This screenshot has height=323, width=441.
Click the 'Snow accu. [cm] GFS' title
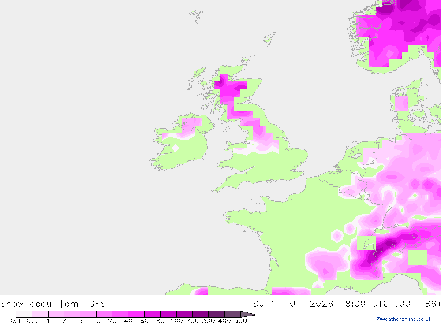pyautogui.click(x=53, y=304)
